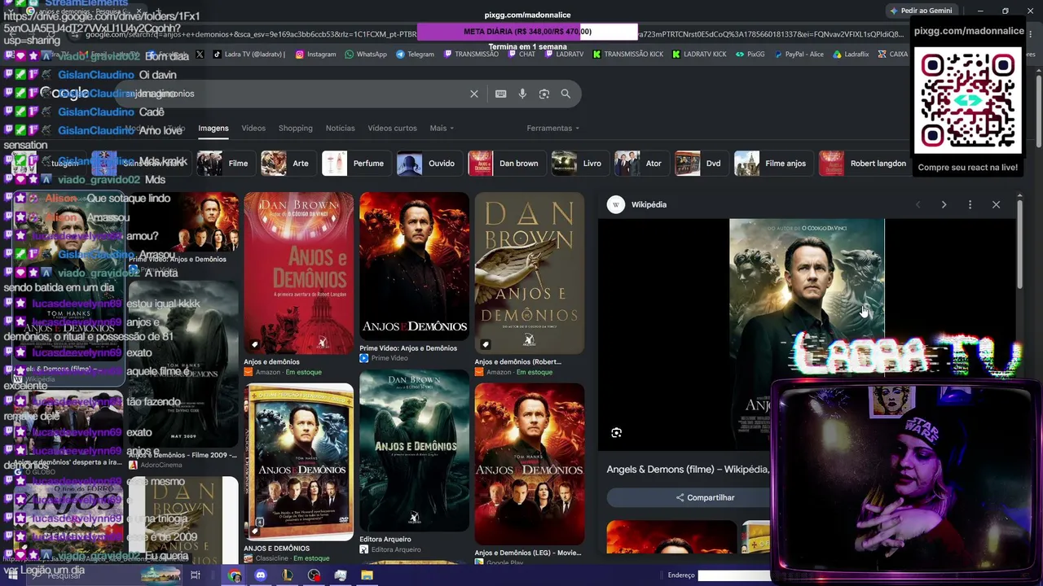Screen dimensions: 1043x586
Task: Open the LADRATV KICK bookmark
Action: pyautogui.click(x=698, y=55)
